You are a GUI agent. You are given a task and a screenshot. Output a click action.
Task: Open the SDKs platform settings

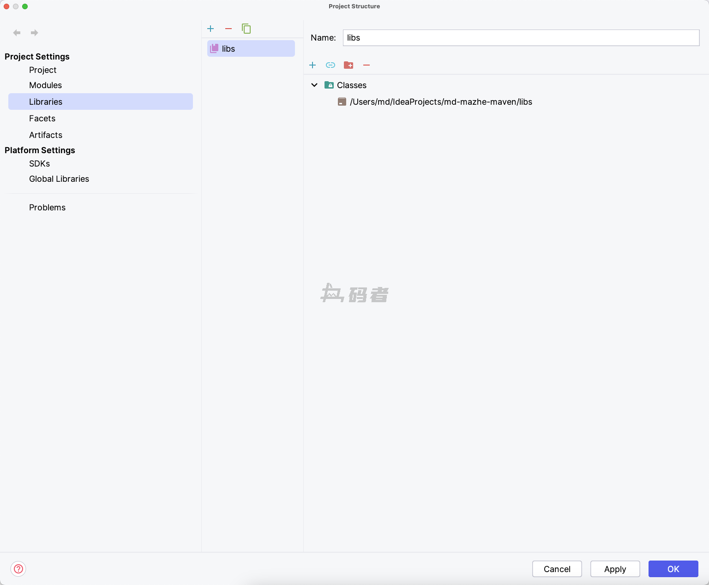point(39,164)
